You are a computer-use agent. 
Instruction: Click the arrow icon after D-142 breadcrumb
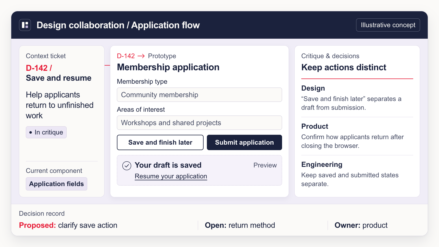141,56
